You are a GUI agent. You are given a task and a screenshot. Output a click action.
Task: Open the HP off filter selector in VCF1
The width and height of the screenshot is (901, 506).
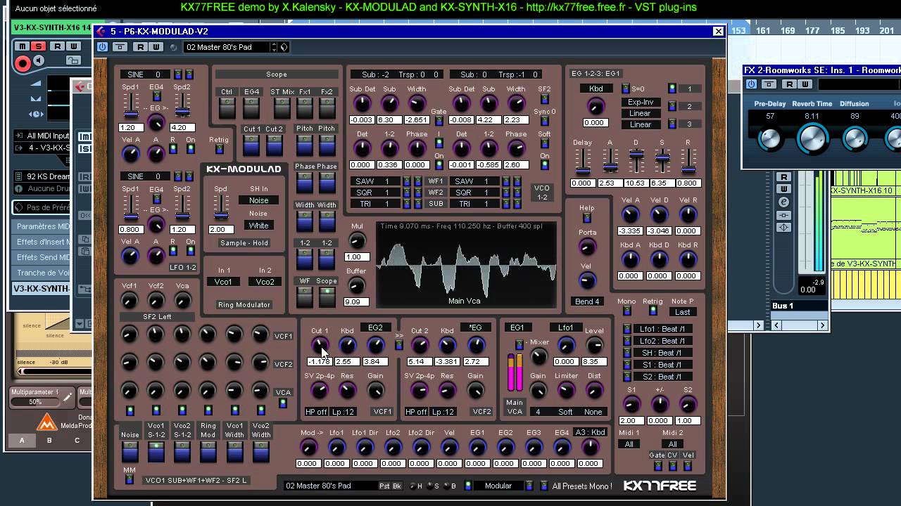pyautogui.click(x=316, y=412)
